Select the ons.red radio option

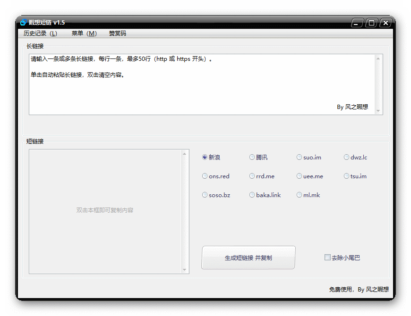[x=205, y=176]
